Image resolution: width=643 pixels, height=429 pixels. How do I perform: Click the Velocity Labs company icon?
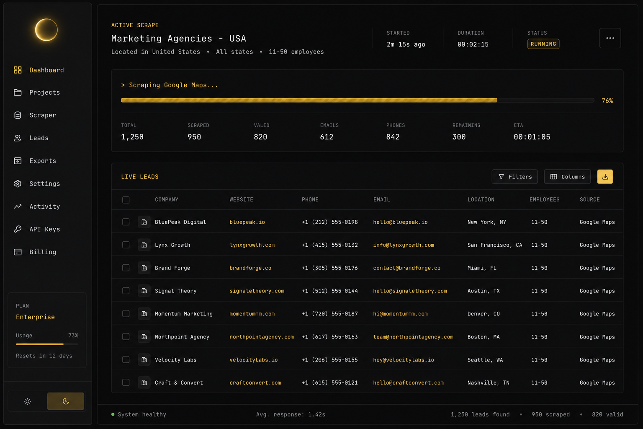pos(144,359)
